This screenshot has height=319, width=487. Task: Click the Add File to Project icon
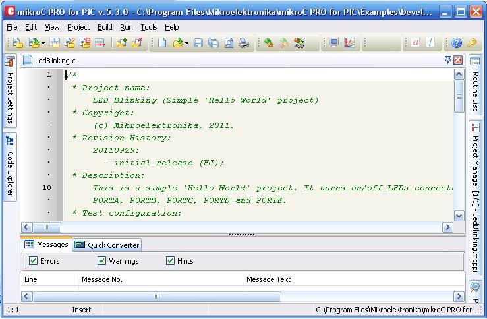(122, 43)
